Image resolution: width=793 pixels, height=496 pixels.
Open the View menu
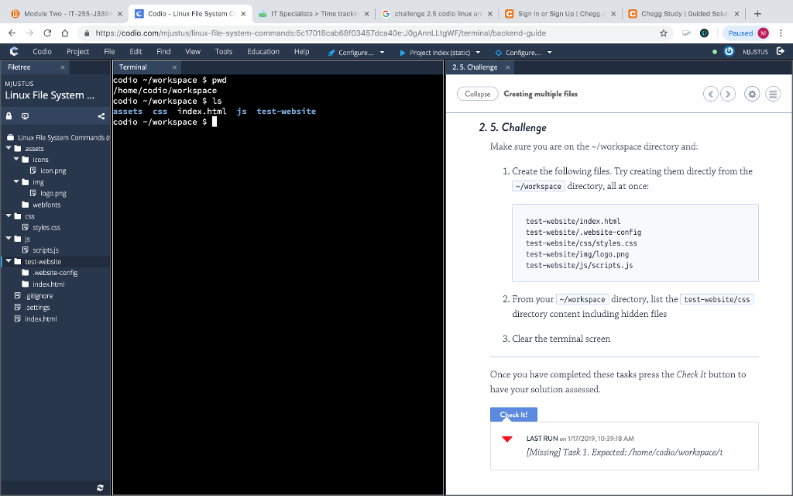coord(193,52)
